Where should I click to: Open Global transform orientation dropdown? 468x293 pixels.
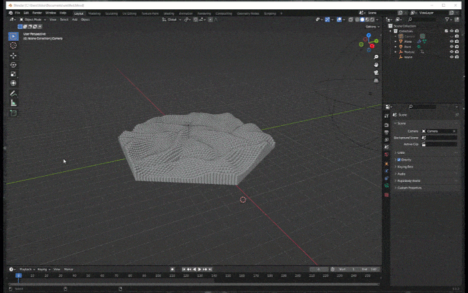click(172, 19)
